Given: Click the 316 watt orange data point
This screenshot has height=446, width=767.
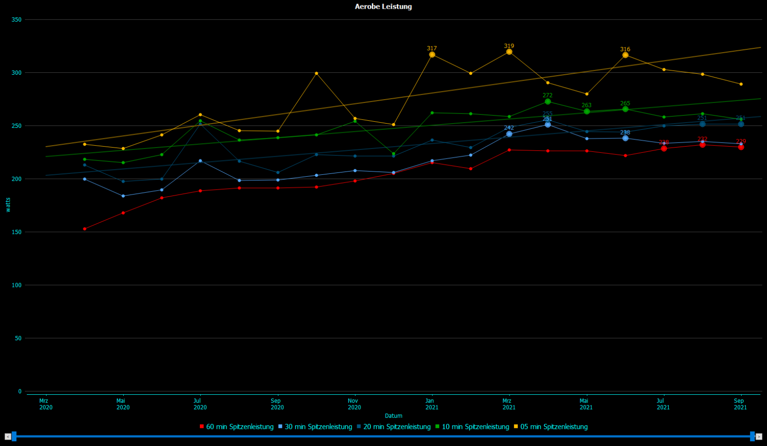Looking at the screenshot, I should tap(625, 55).
